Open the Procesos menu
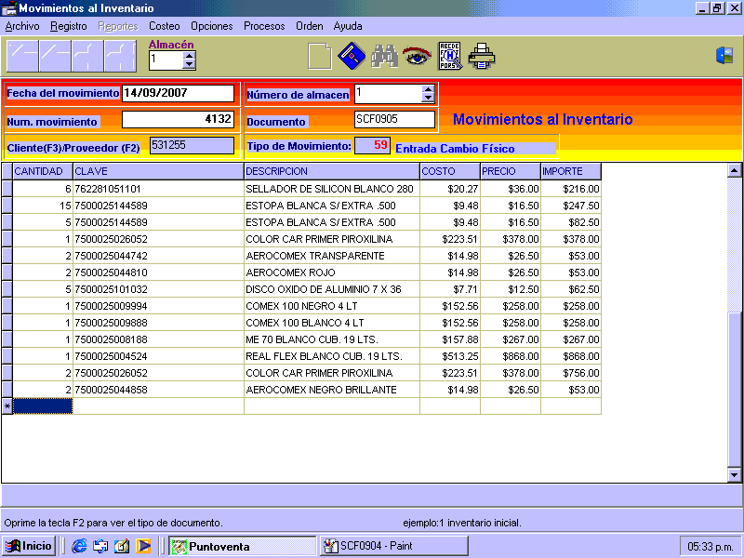This screenshot has width=744, height=558. tap(264, 26)
